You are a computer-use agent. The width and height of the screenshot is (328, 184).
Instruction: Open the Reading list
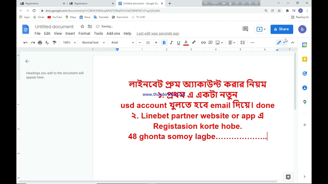point(300,17)
